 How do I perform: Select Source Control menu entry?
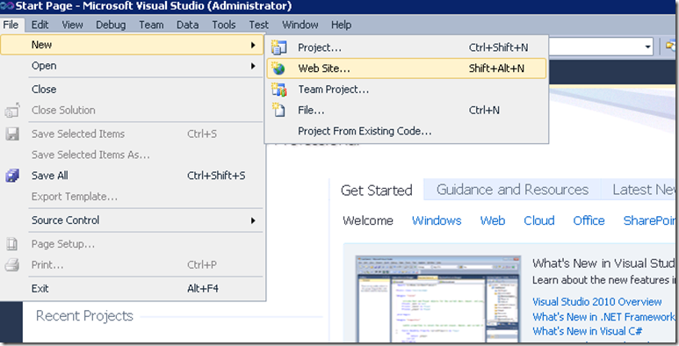point(132,220)
